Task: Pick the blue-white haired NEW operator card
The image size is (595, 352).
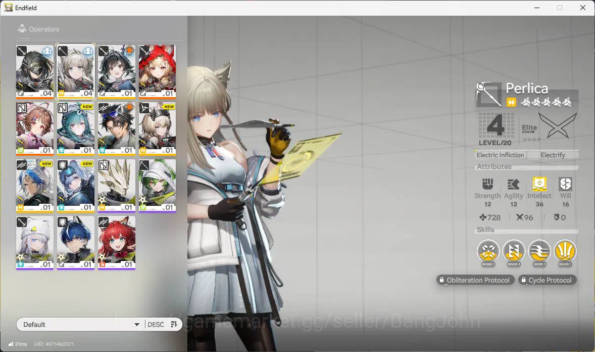Action: coord(35,186)
